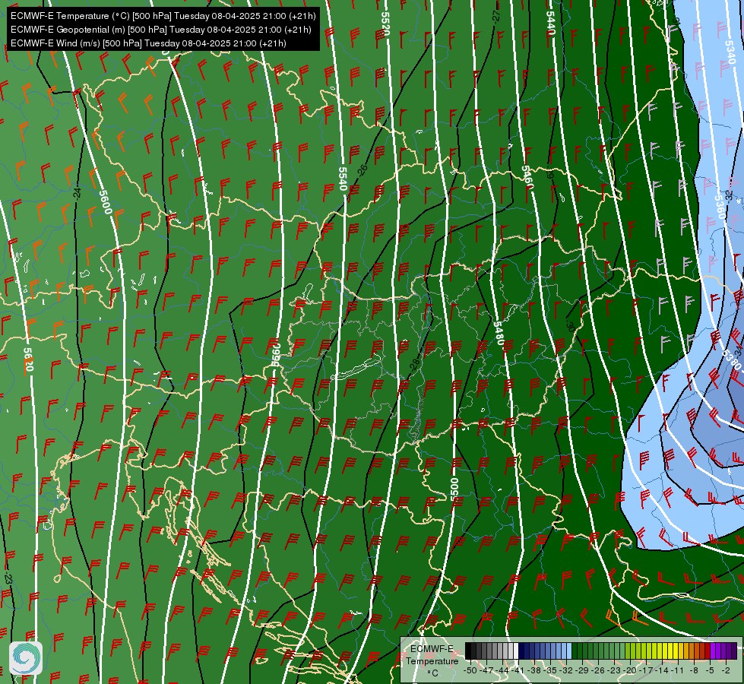This screenshot has width=744, height=684.
Task: Click the -41 legend tick label
Action: pyautogui.click(x=518, y=670)
